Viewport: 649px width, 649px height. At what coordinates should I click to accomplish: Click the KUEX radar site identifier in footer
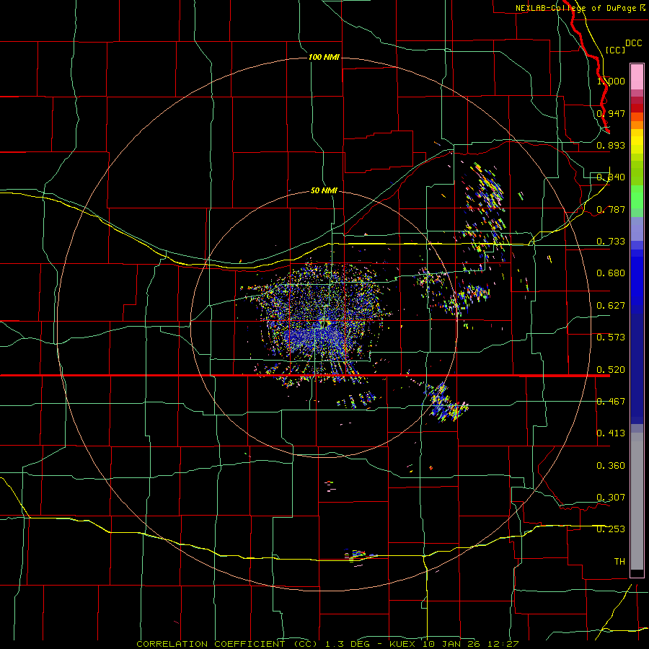click(x=404, y=644)
